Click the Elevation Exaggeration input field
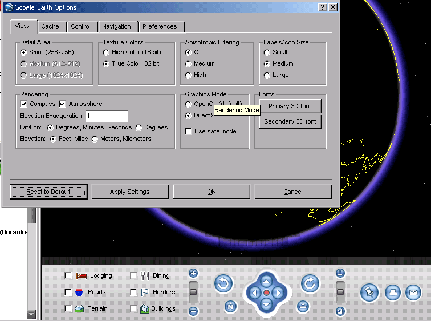Screen dimensions: 431x321 coord(107,116)
